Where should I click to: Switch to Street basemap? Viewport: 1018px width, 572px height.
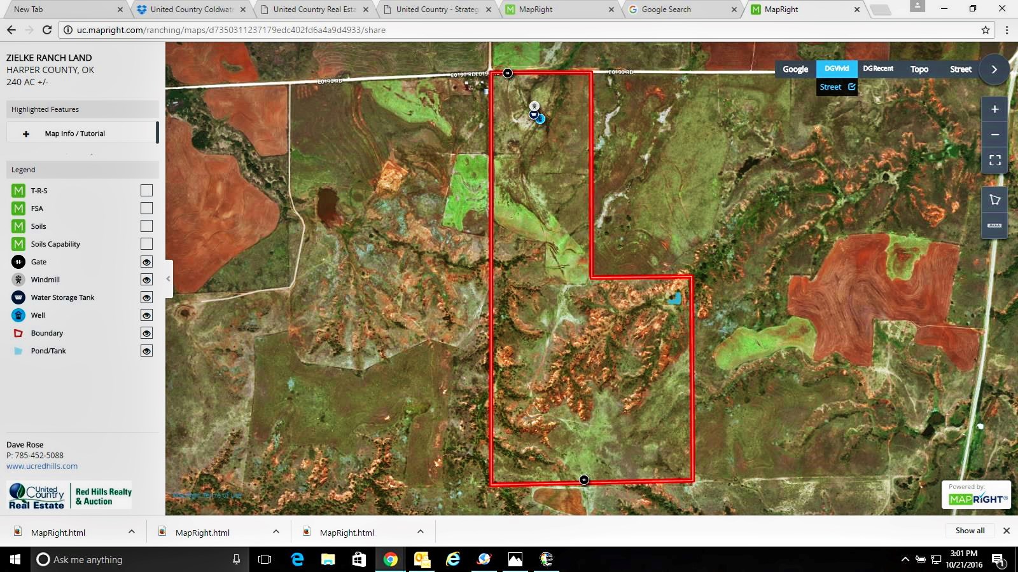(x=961, y=69)
